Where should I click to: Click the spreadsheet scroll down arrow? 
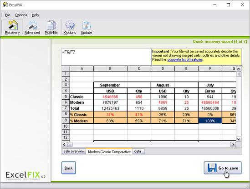click(238, 139)
